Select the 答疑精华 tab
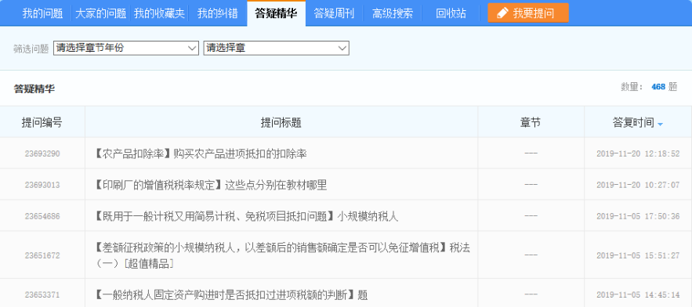The image size is (692, 307). [x=277, y=13]
